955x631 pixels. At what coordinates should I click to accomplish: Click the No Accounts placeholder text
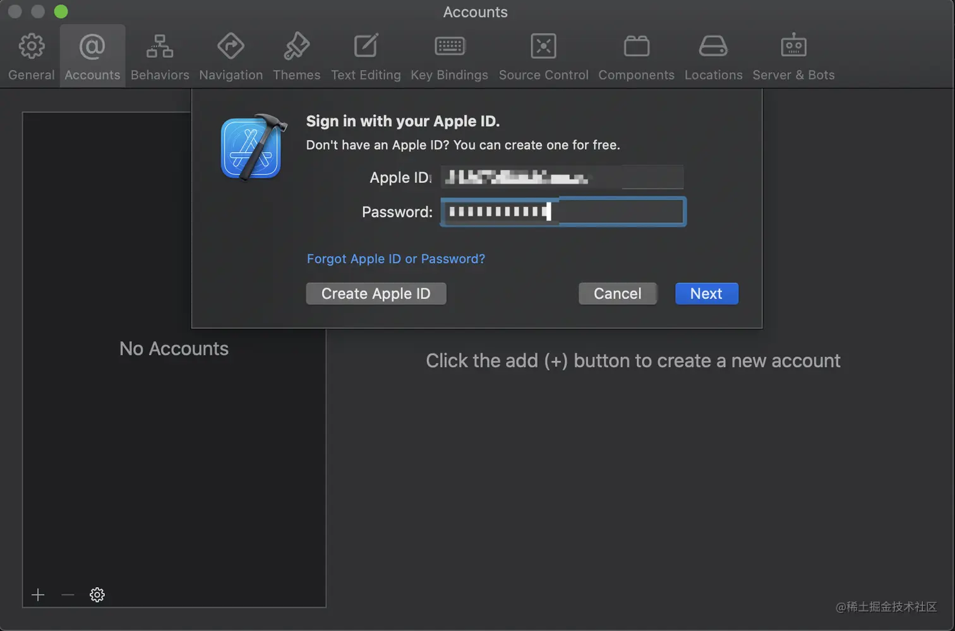(174, 348)
